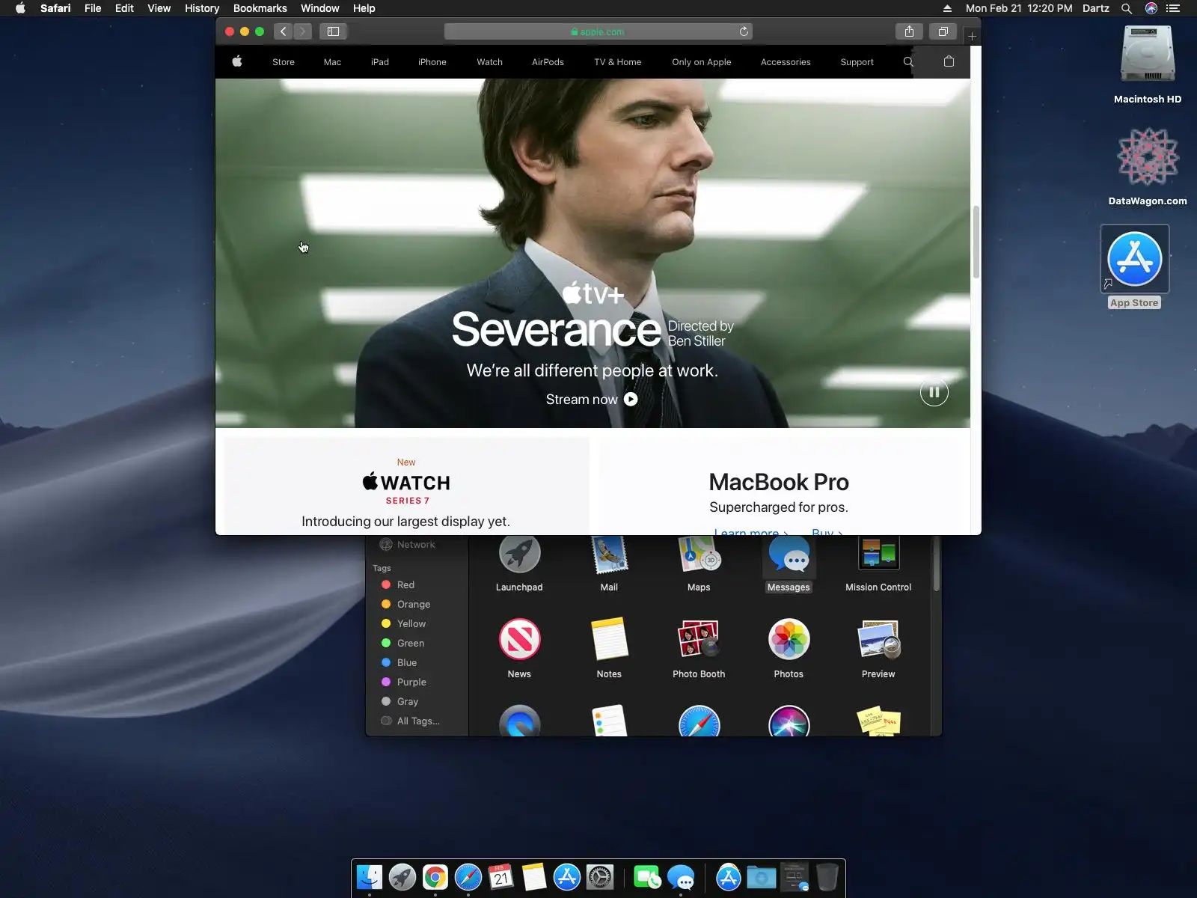
Task: Open the Dartz user menu
Action: tap(1096, 8)
